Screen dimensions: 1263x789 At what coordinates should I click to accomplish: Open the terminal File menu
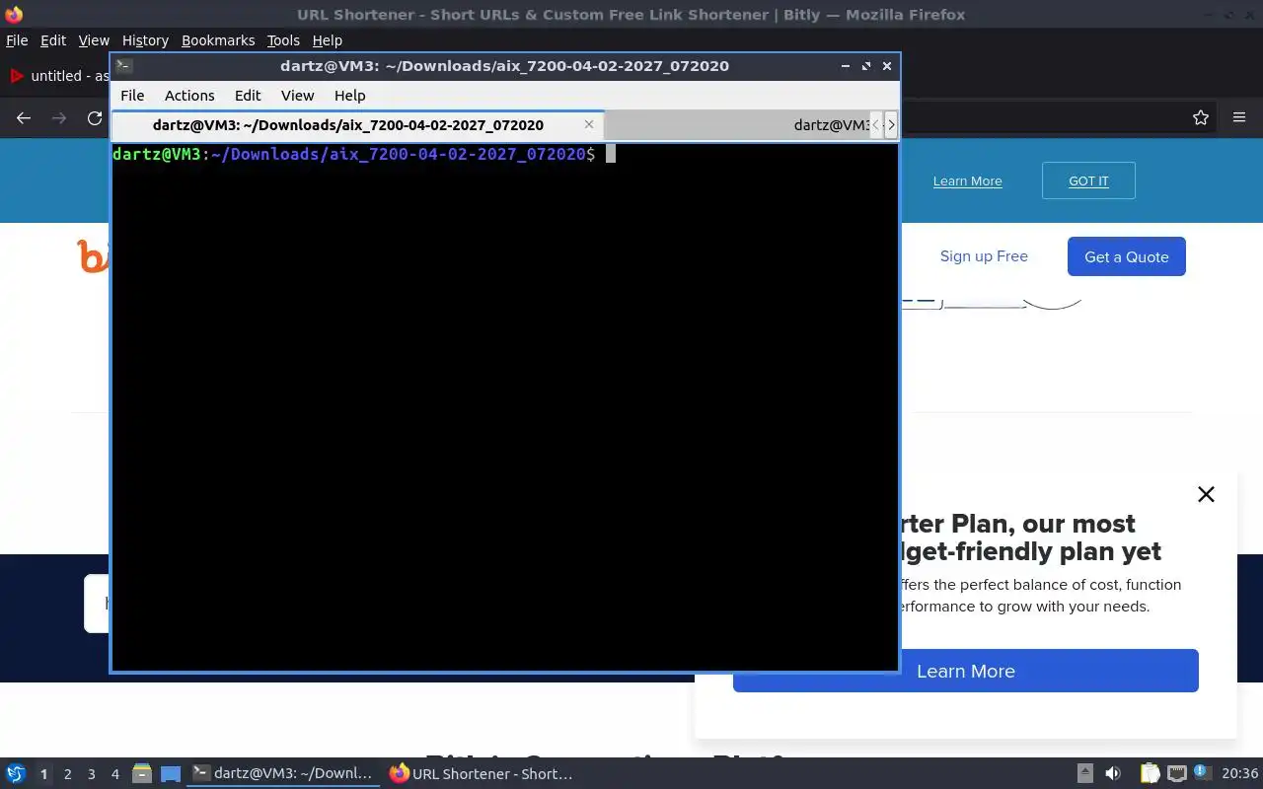click(132, 96)
